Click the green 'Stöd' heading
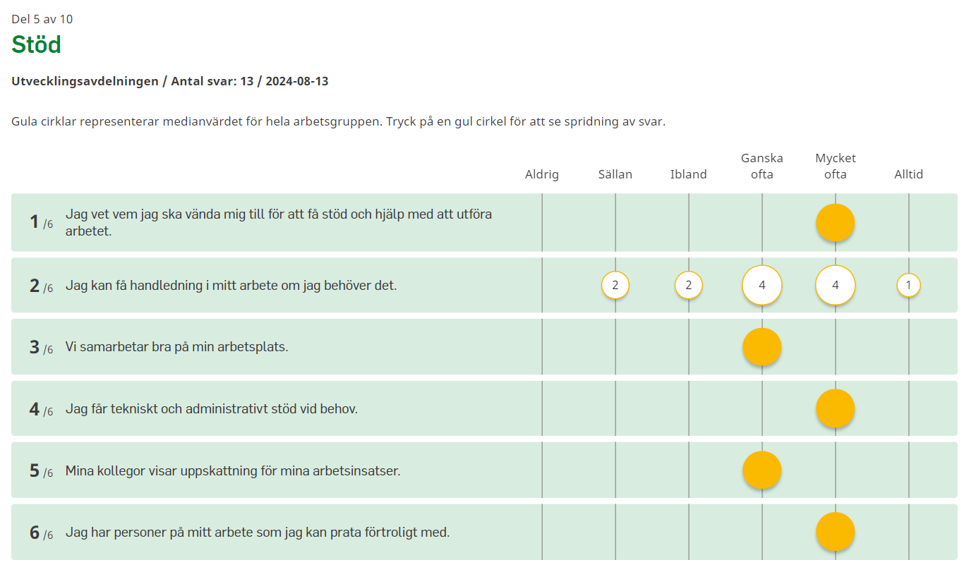The height and width of the screenshot is (572, 969). (x=37, y=44)
